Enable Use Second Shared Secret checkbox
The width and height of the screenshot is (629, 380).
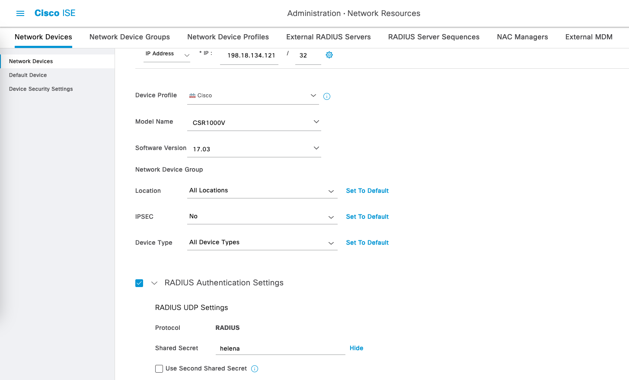tap(159, 369)
